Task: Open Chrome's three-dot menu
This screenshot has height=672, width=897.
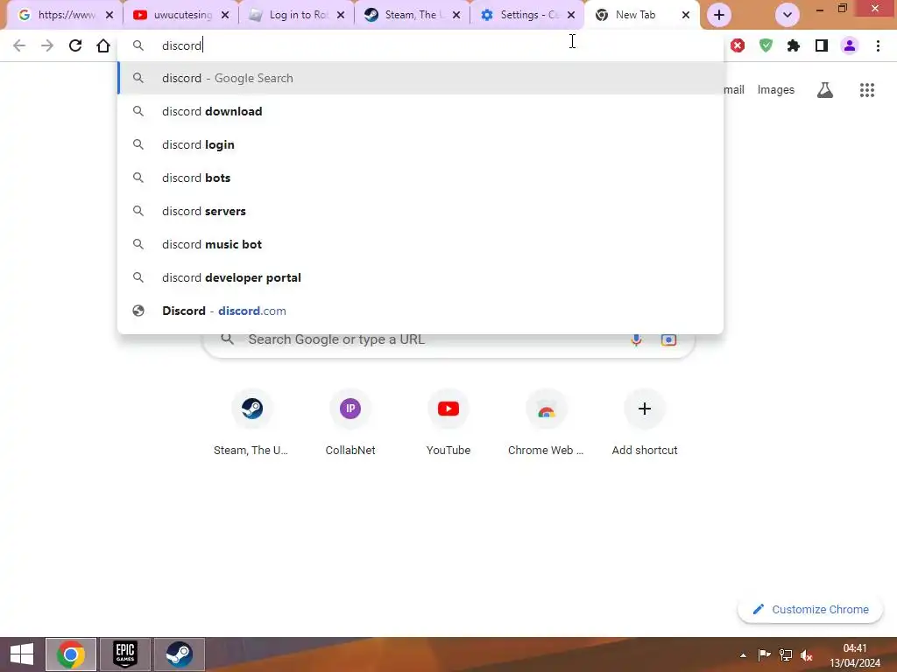Action: click(878, 45)
